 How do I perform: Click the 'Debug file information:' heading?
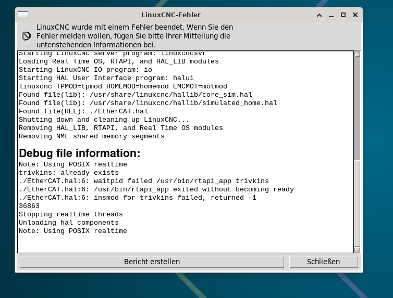80,153
